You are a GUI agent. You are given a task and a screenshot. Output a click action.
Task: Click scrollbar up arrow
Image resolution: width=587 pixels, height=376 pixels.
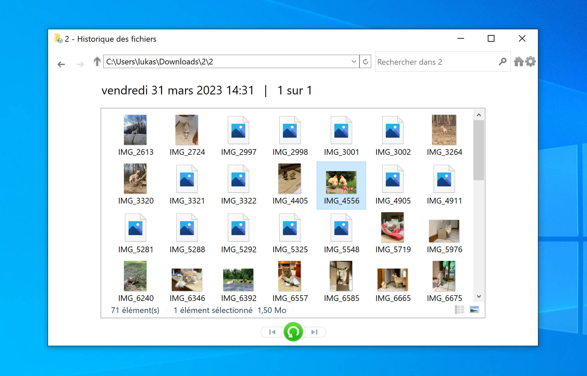[479, 115]
